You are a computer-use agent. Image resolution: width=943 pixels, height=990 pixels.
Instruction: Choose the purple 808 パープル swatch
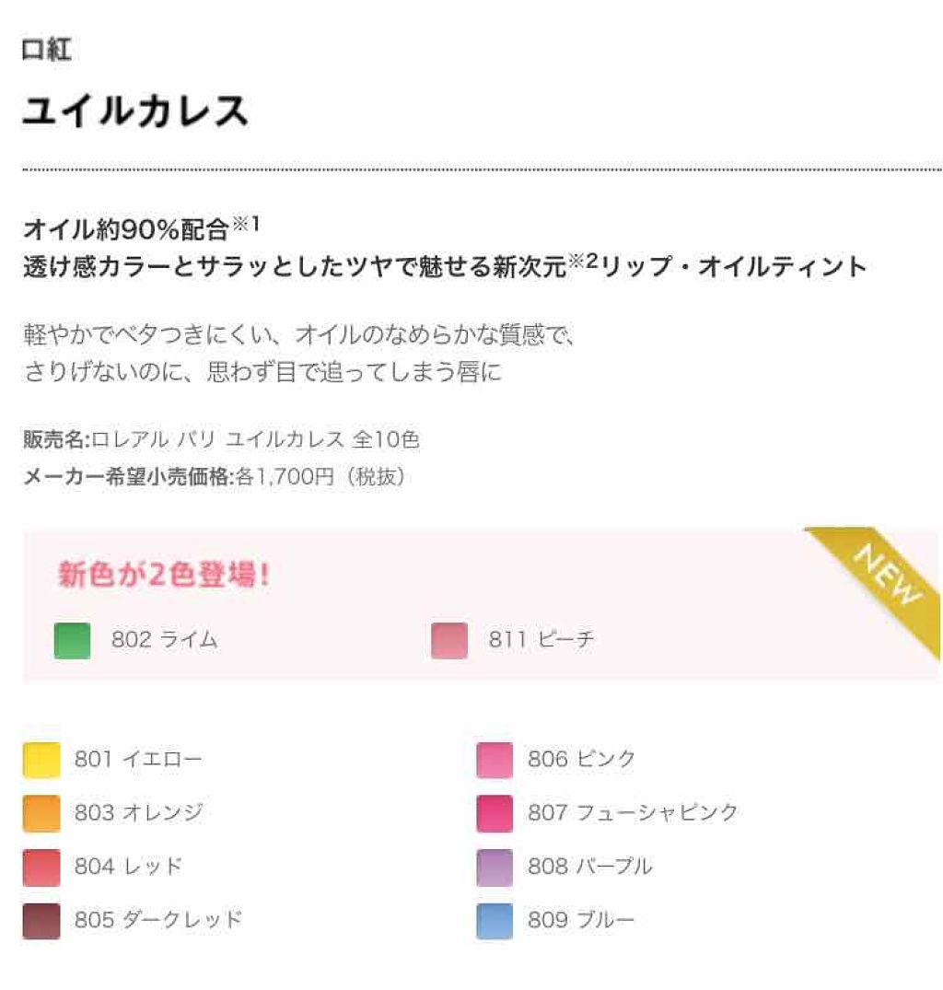(495, 868)
